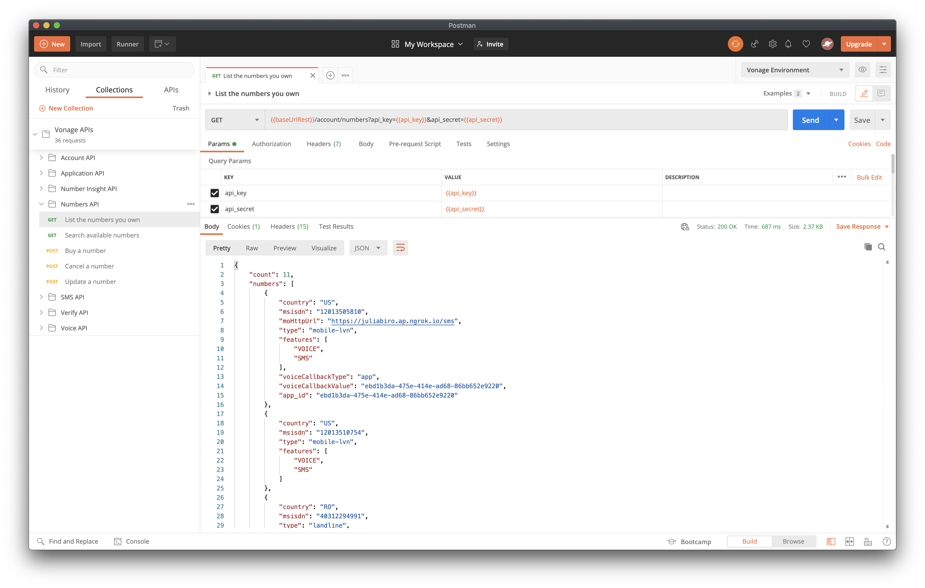The height and width of the screenshot is (588, 925).
Task: Click the Filter search field
Action: click(115, 70)
